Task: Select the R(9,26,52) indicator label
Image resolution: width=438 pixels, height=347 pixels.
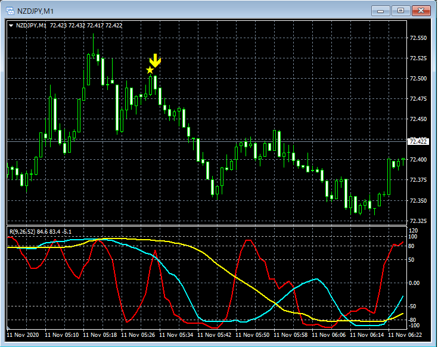Action: [23, 231]
